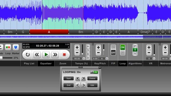Open the Key/Pitch tab

[x=100, y=63]
